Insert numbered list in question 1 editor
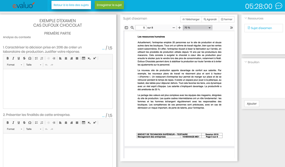The image size is (285, 167). pos(42,58)
